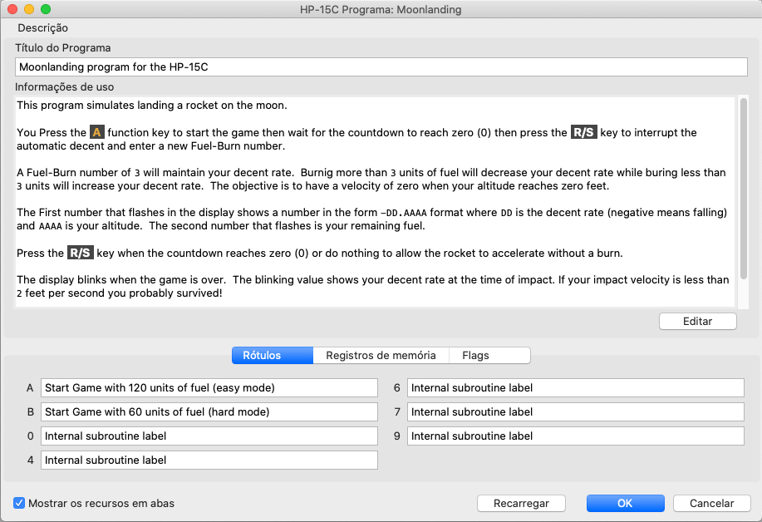Viewport: 762px width, 522px height.
Task: Toggle 'Mostrar os recursos em abas' checkbox
Action: (19, 503)
